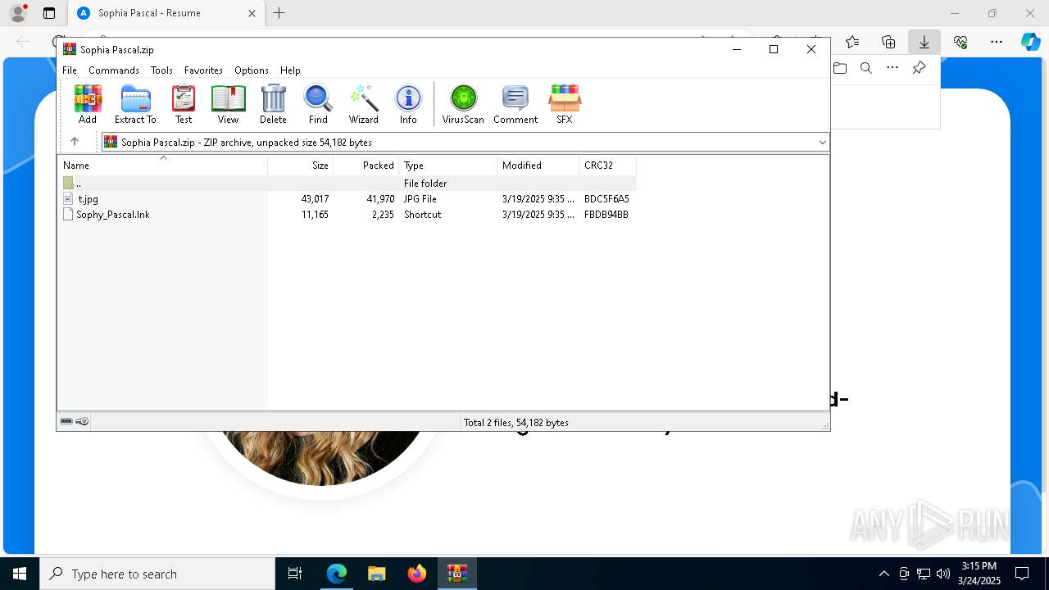Click the 43,017 size value

pos(315,199)
